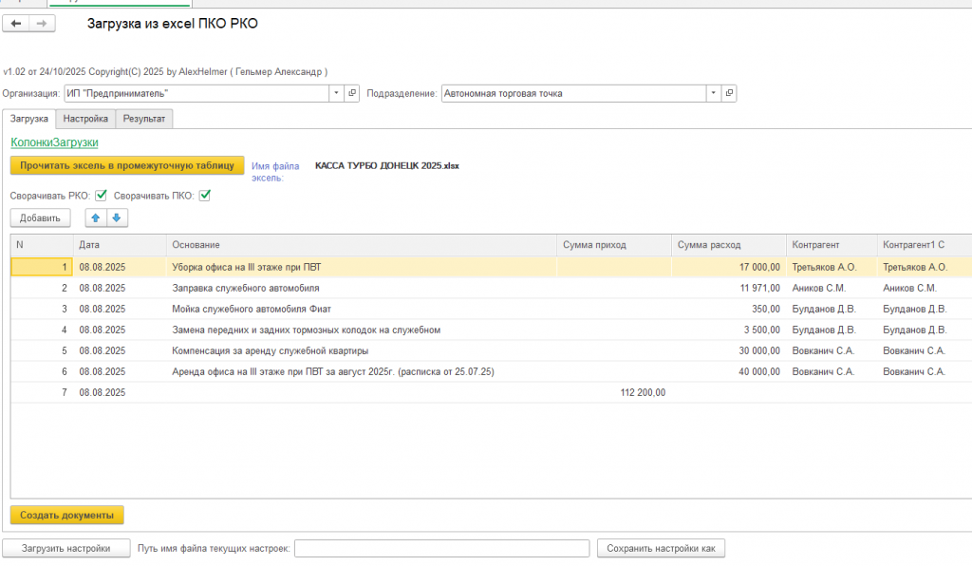Move the selected row up
This screenshot has height=566, width=972.
[x=96, y=217]
